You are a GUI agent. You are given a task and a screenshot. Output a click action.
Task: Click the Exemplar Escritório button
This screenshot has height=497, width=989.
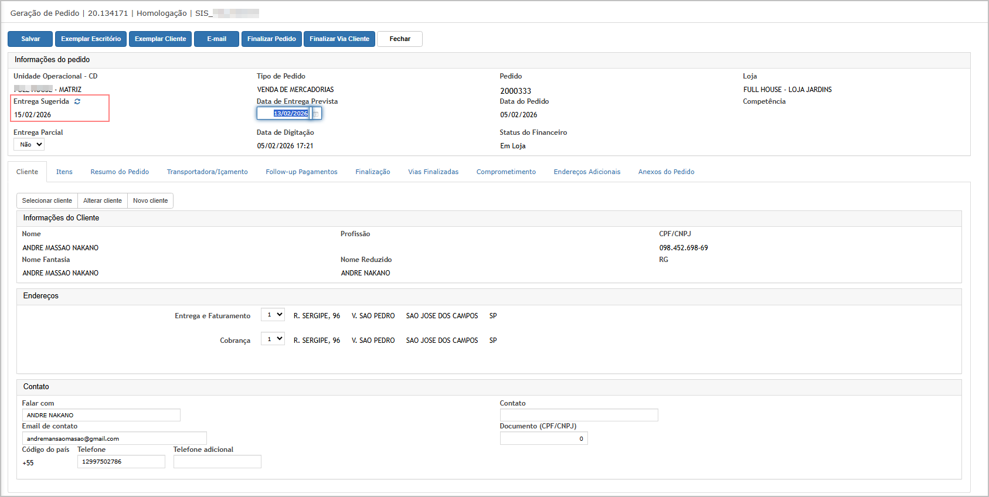point(91,39)
